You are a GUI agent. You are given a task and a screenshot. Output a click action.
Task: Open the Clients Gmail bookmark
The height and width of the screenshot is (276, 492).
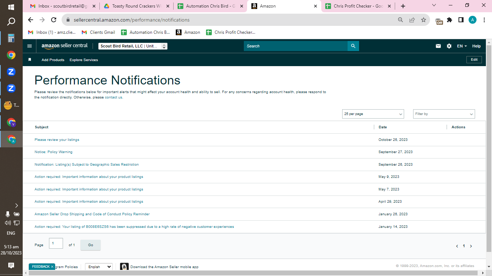pos(98,32)
